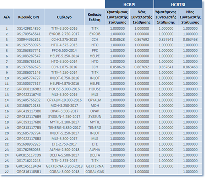Click ISIN cell XS1685702794
Screen dimensions: 206x179
(x=29, y=133)
